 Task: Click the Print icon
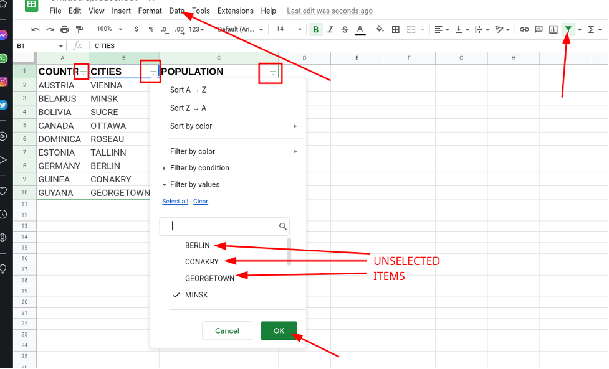(64, 29)
